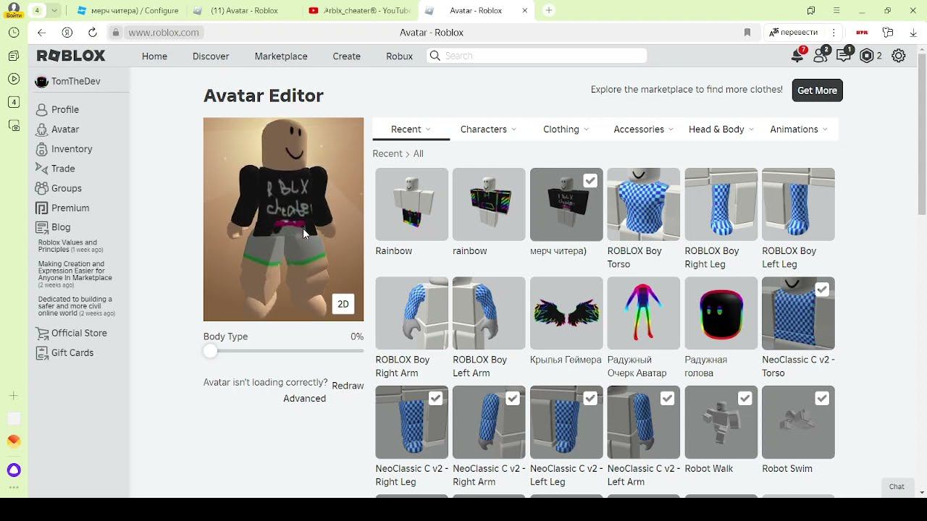
Task: Open the Avatar sidebar icon
Action: [42, 129]
